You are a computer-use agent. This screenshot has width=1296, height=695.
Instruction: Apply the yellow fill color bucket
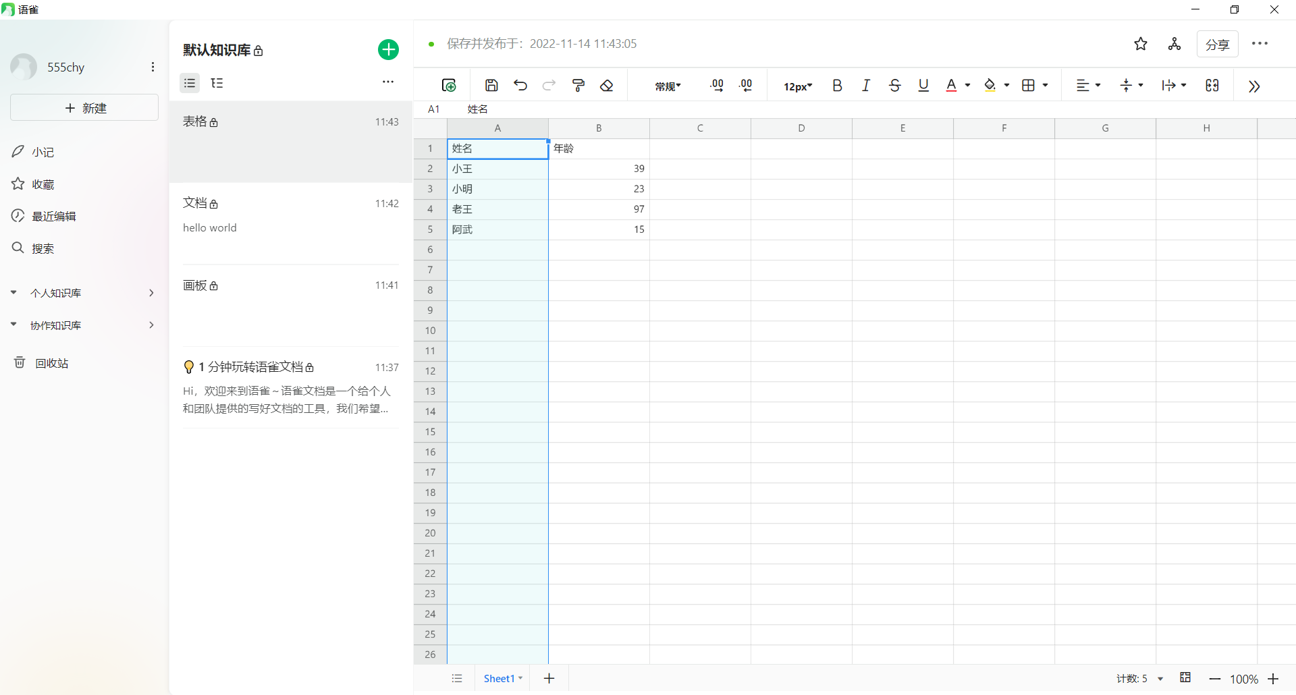pos(990,86)
